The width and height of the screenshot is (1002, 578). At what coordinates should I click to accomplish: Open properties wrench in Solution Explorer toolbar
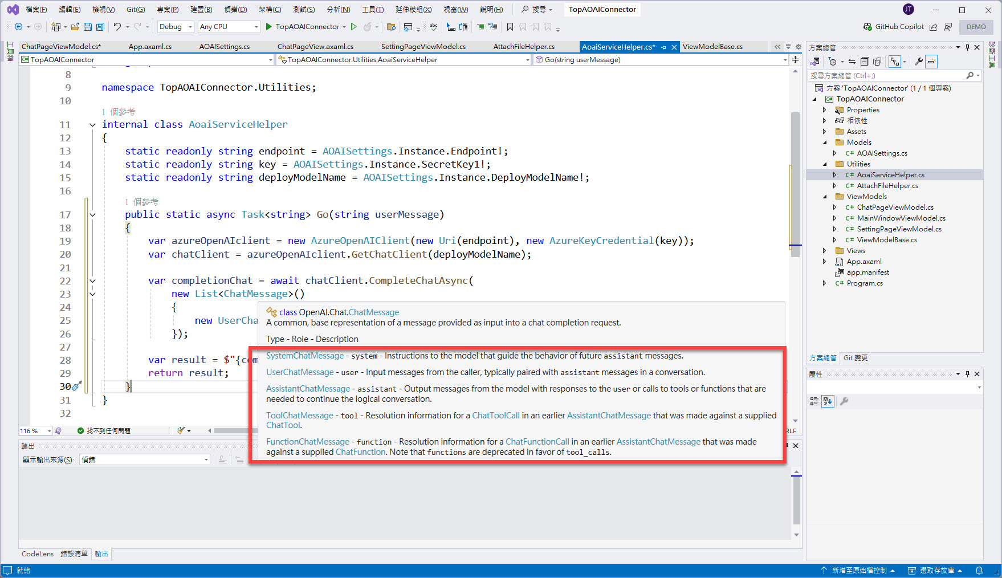coord(918,62)
